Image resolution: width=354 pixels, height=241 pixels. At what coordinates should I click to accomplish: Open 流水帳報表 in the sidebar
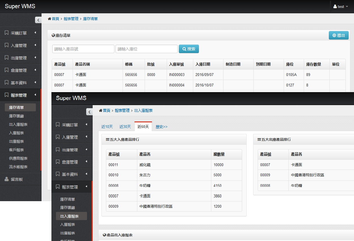pos(18,167)
